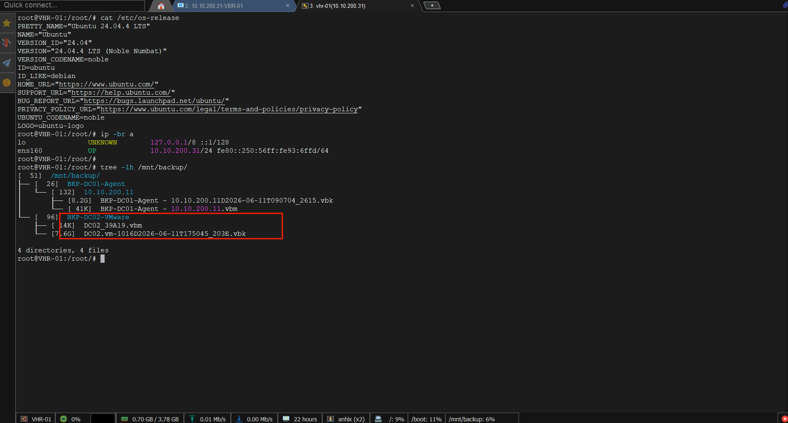Open the https://help.ubuntu.com/ link

121,93
